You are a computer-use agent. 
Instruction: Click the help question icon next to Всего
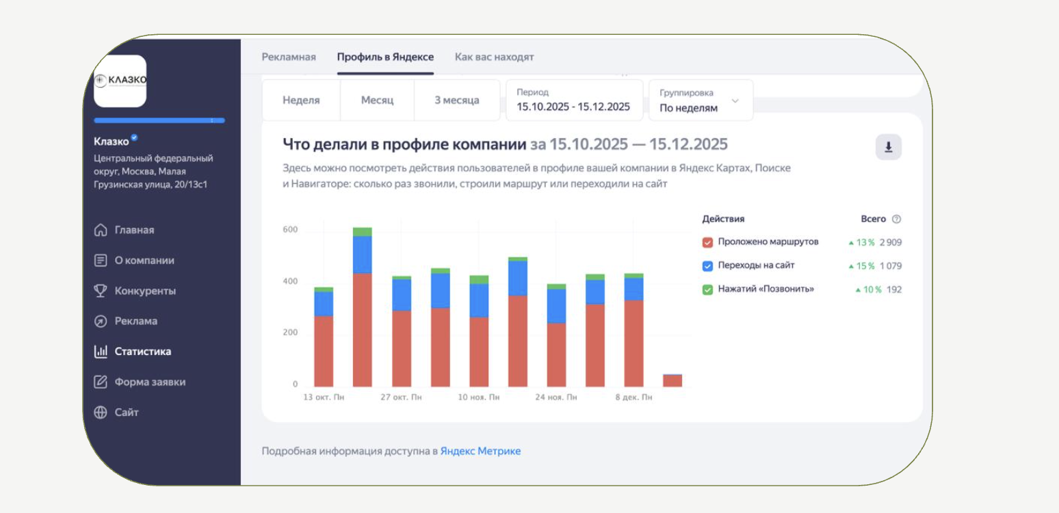(x=897, y=220)
